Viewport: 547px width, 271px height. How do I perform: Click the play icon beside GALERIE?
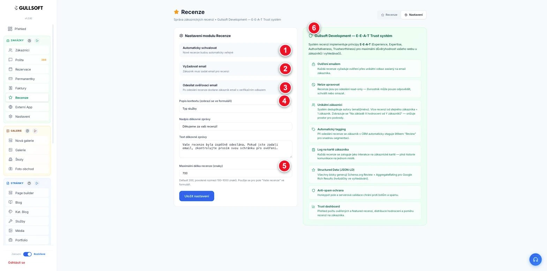(x=35, y=131)
